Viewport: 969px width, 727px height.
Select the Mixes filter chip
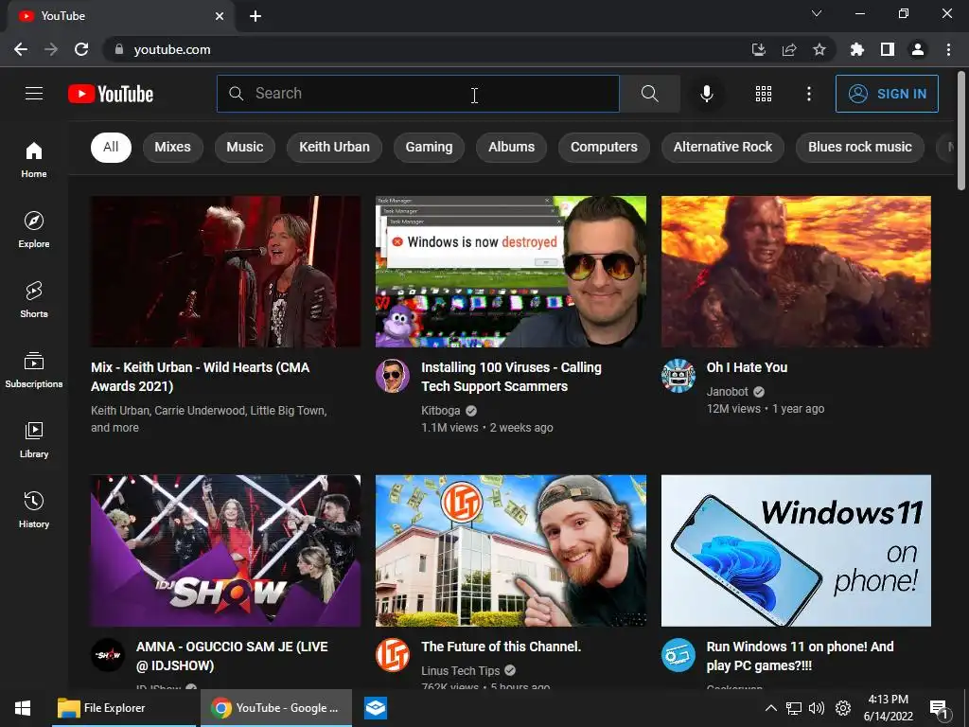(x=173, y=147)
